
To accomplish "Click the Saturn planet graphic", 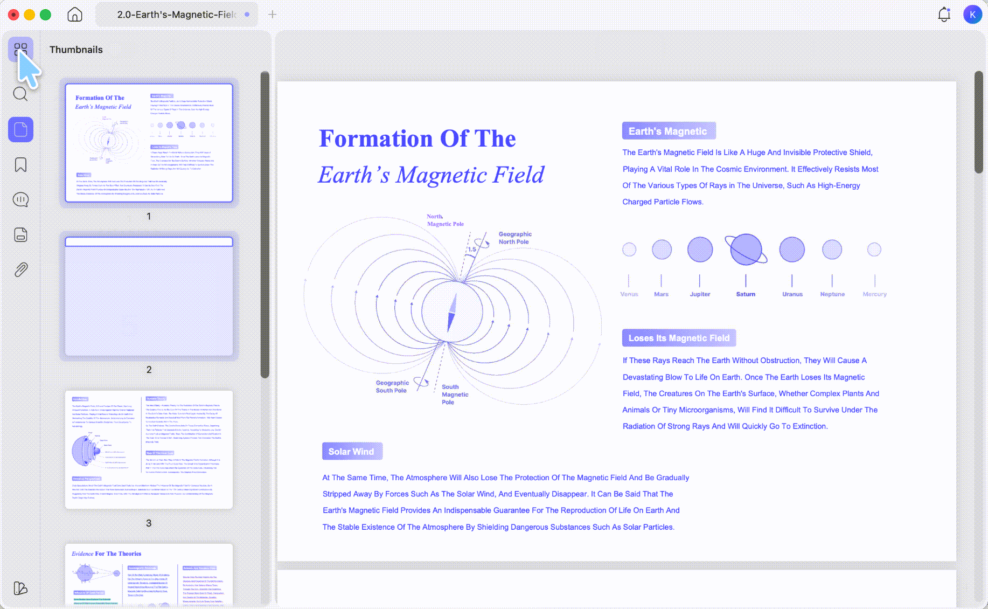I will (746, 250).
